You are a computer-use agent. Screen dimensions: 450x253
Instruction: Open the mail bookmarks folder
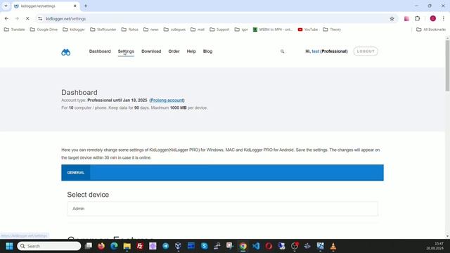[198, 30]
